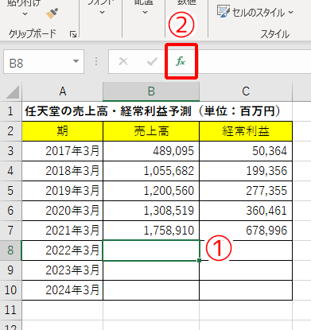Viewport: 311px width, 330px height.
Task: Click the yellow 経常利益 header cell
Action: pyautogui.click(x=246, y=131)
